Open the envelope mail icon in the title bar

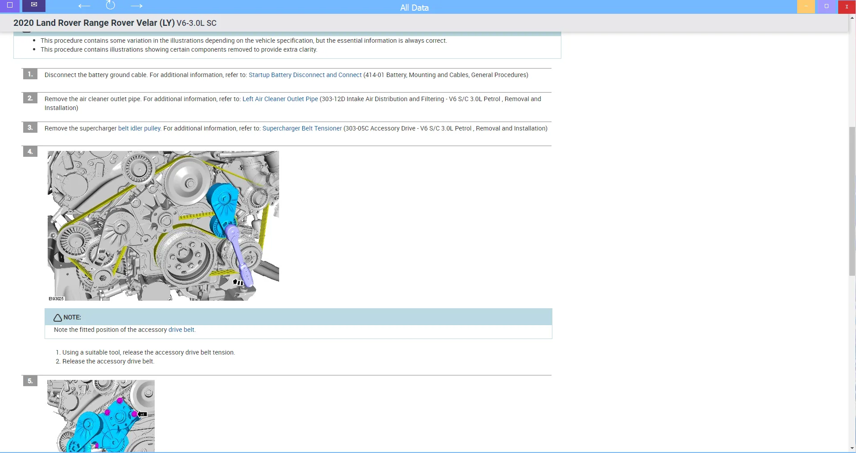34,5
